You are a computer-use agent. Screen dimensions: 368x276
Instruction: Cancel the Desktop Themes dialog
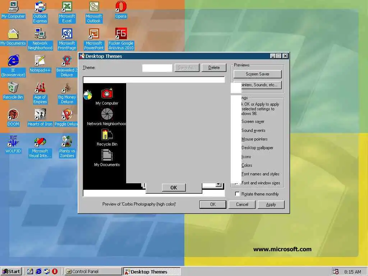click(x=242, y=204)
